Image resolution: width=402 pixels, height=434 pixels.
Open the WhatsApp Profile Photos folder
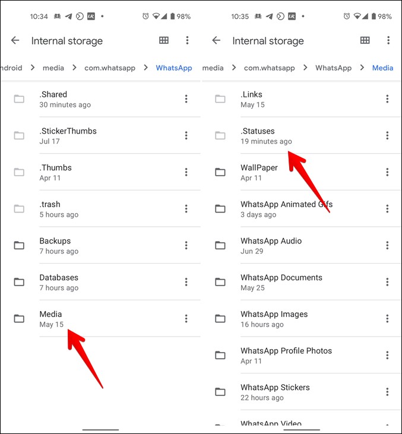pos(286,355)
